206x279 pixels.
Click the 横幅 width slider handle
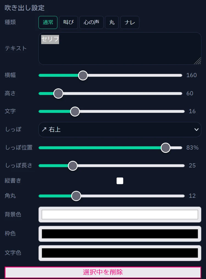[83, 75]
